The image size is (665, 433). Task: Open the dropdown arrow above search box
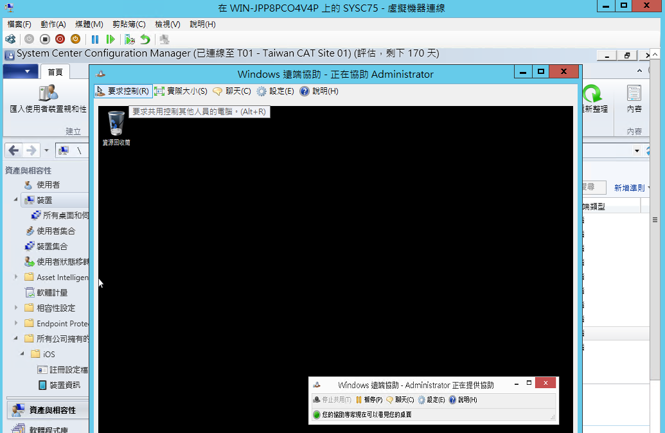[637, 151]
